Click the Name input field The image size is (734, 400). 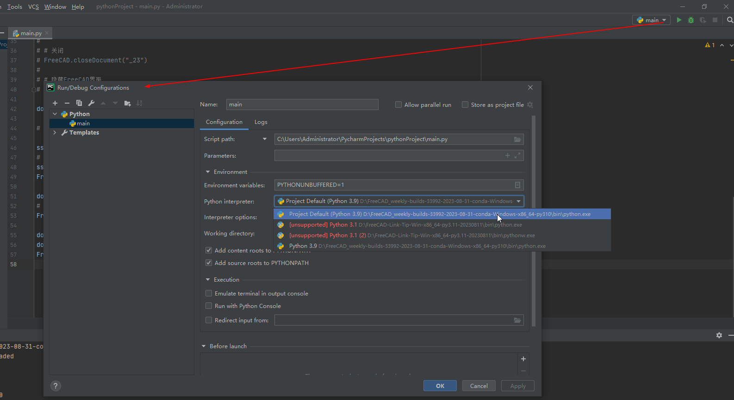tap(302, 105)
